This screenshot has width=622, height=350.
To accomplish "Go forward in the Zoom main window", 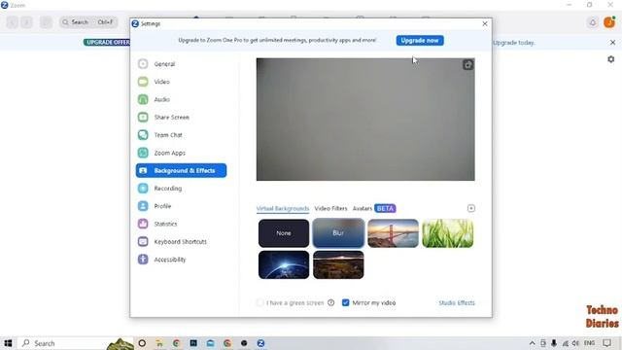I will pyautogui.click(x=26, y=22).
